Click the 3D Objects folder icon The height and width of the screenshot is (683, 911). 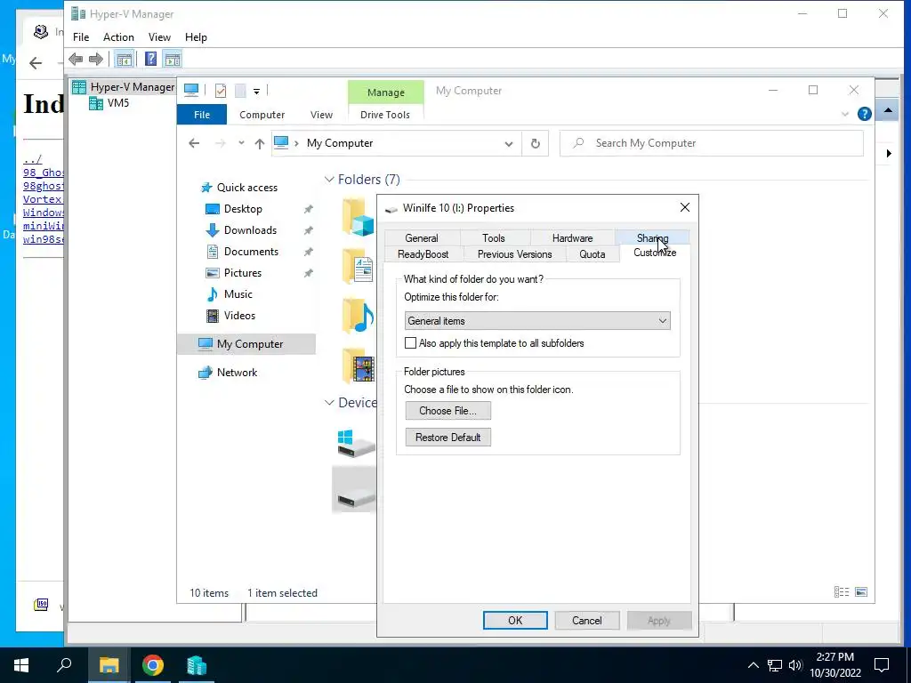tap(358, 218)
